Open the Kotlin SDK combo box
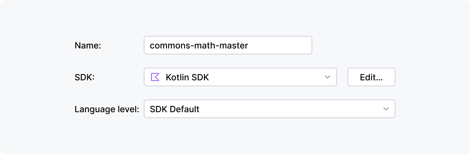This screenshot has width=470, height=154. click(240, 77)
